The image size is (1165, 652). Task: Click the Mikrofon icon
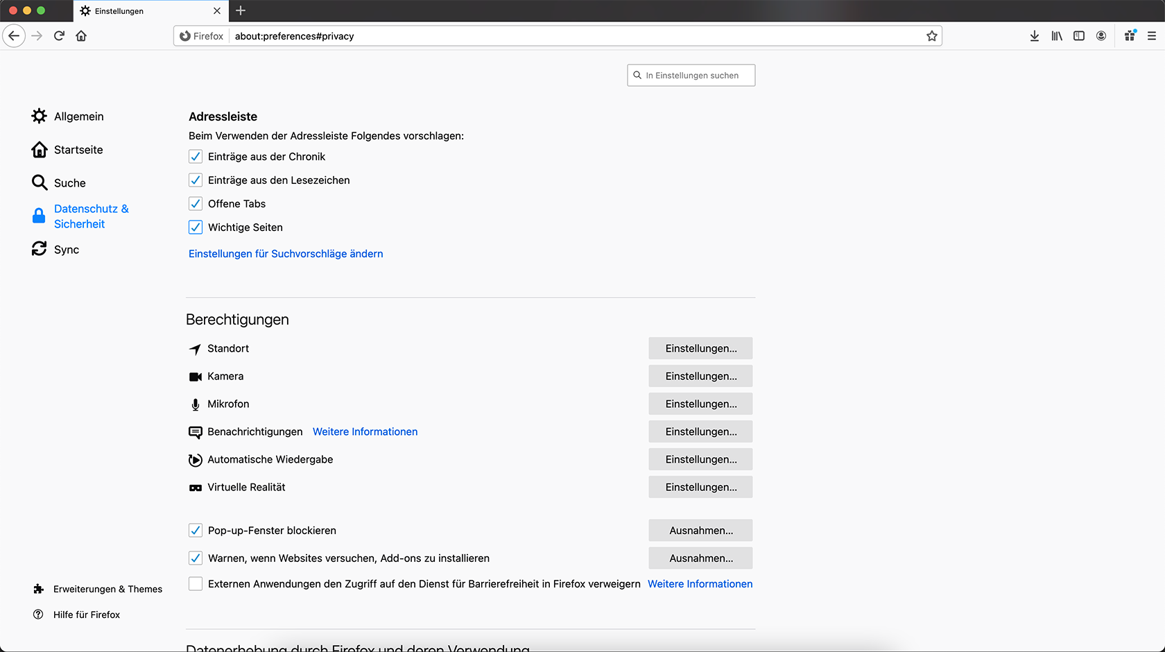click(196, 404)
